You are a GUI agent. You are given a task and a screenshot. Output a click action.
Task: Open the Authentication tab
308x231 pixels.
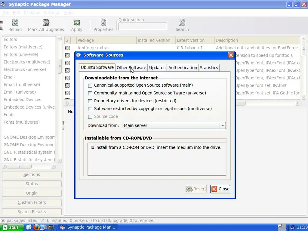click(183, 68)
